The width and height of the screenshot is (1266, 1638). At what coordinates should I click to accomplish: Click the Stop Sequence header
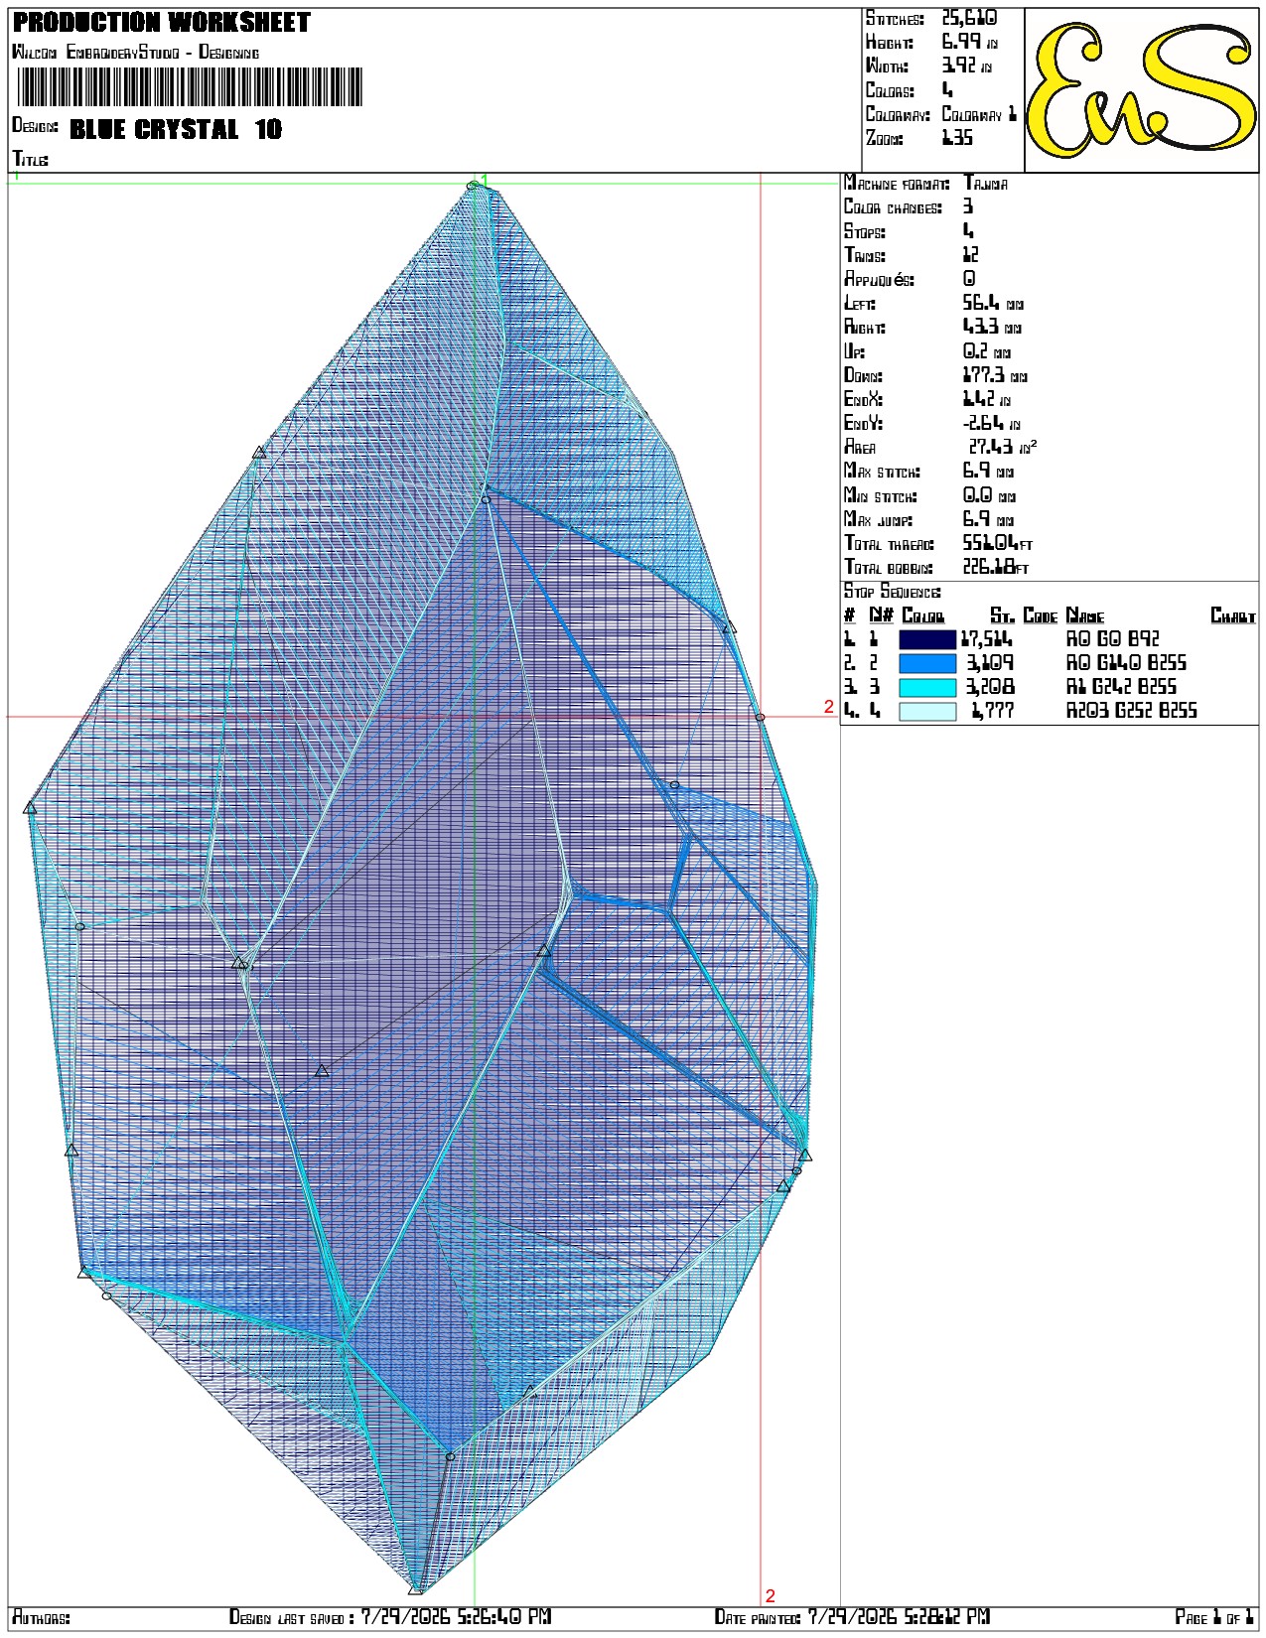(893, 592)
